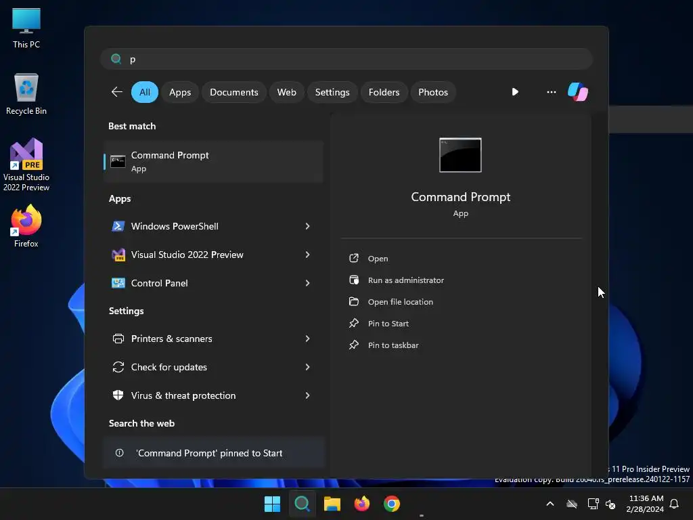Screen dimensions: 693x520
Task: Open Copilot from the search panel
Action: point(578,92)
